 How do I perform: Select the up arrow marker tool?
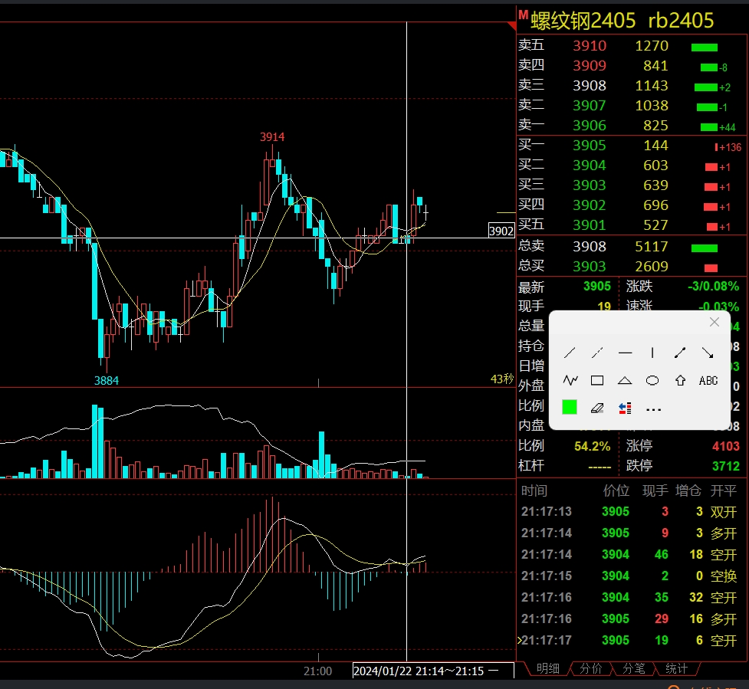(x=680, y=381)
